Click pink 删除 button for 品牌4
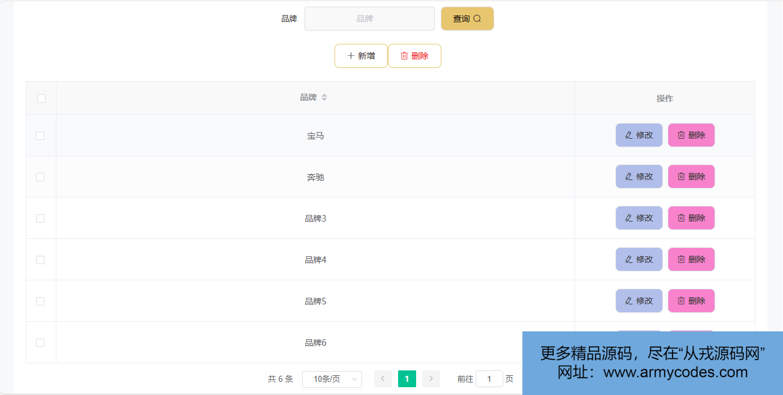 click(x=691, y=259)
